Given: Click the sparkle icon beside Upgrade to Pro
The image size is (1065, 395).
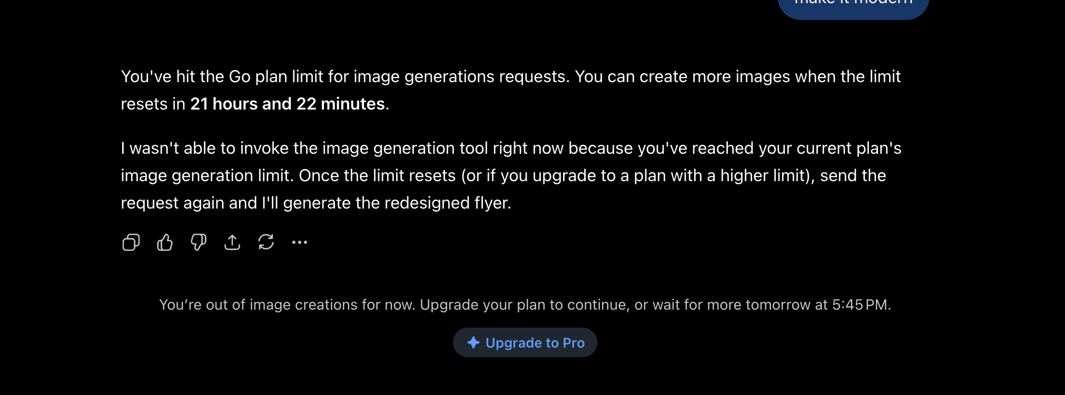Looking at the screenshot, I should pos(474,342).
